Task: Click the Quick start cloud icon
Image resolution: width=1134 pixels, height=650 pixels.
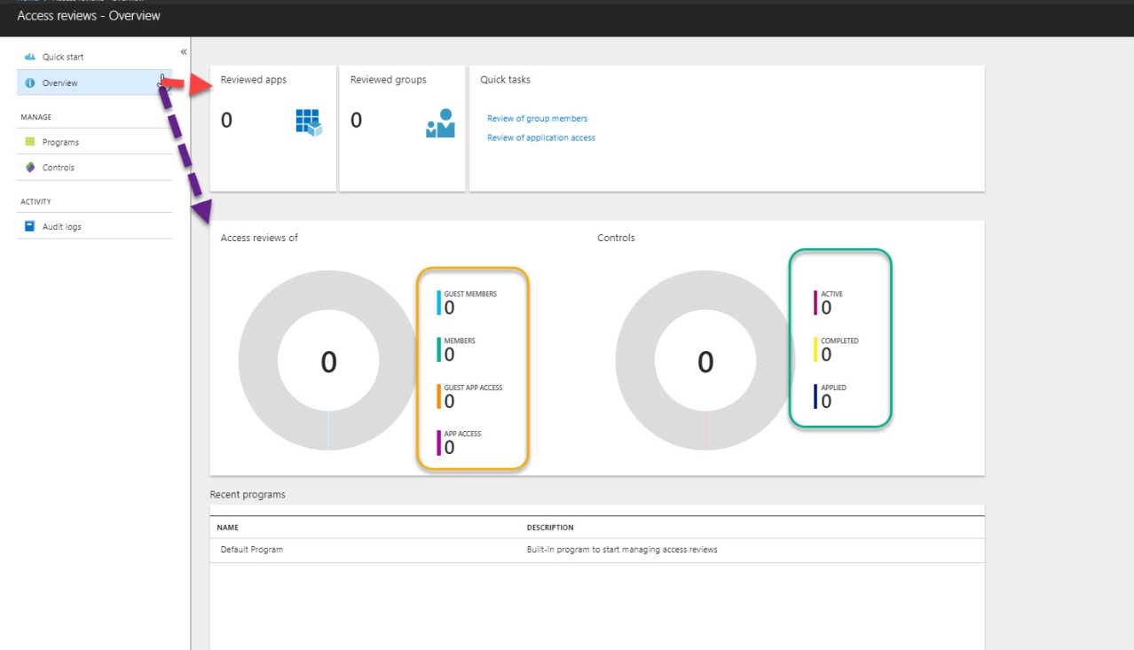Action: 29,57
